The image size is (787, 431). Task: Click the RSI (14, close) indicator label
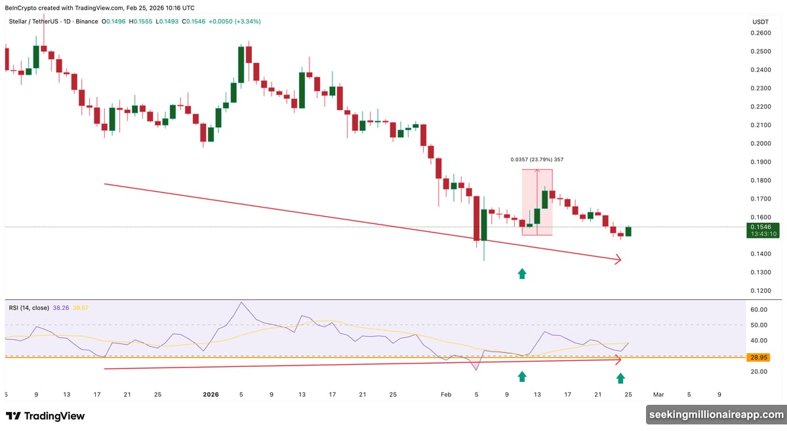pos(28,306)
